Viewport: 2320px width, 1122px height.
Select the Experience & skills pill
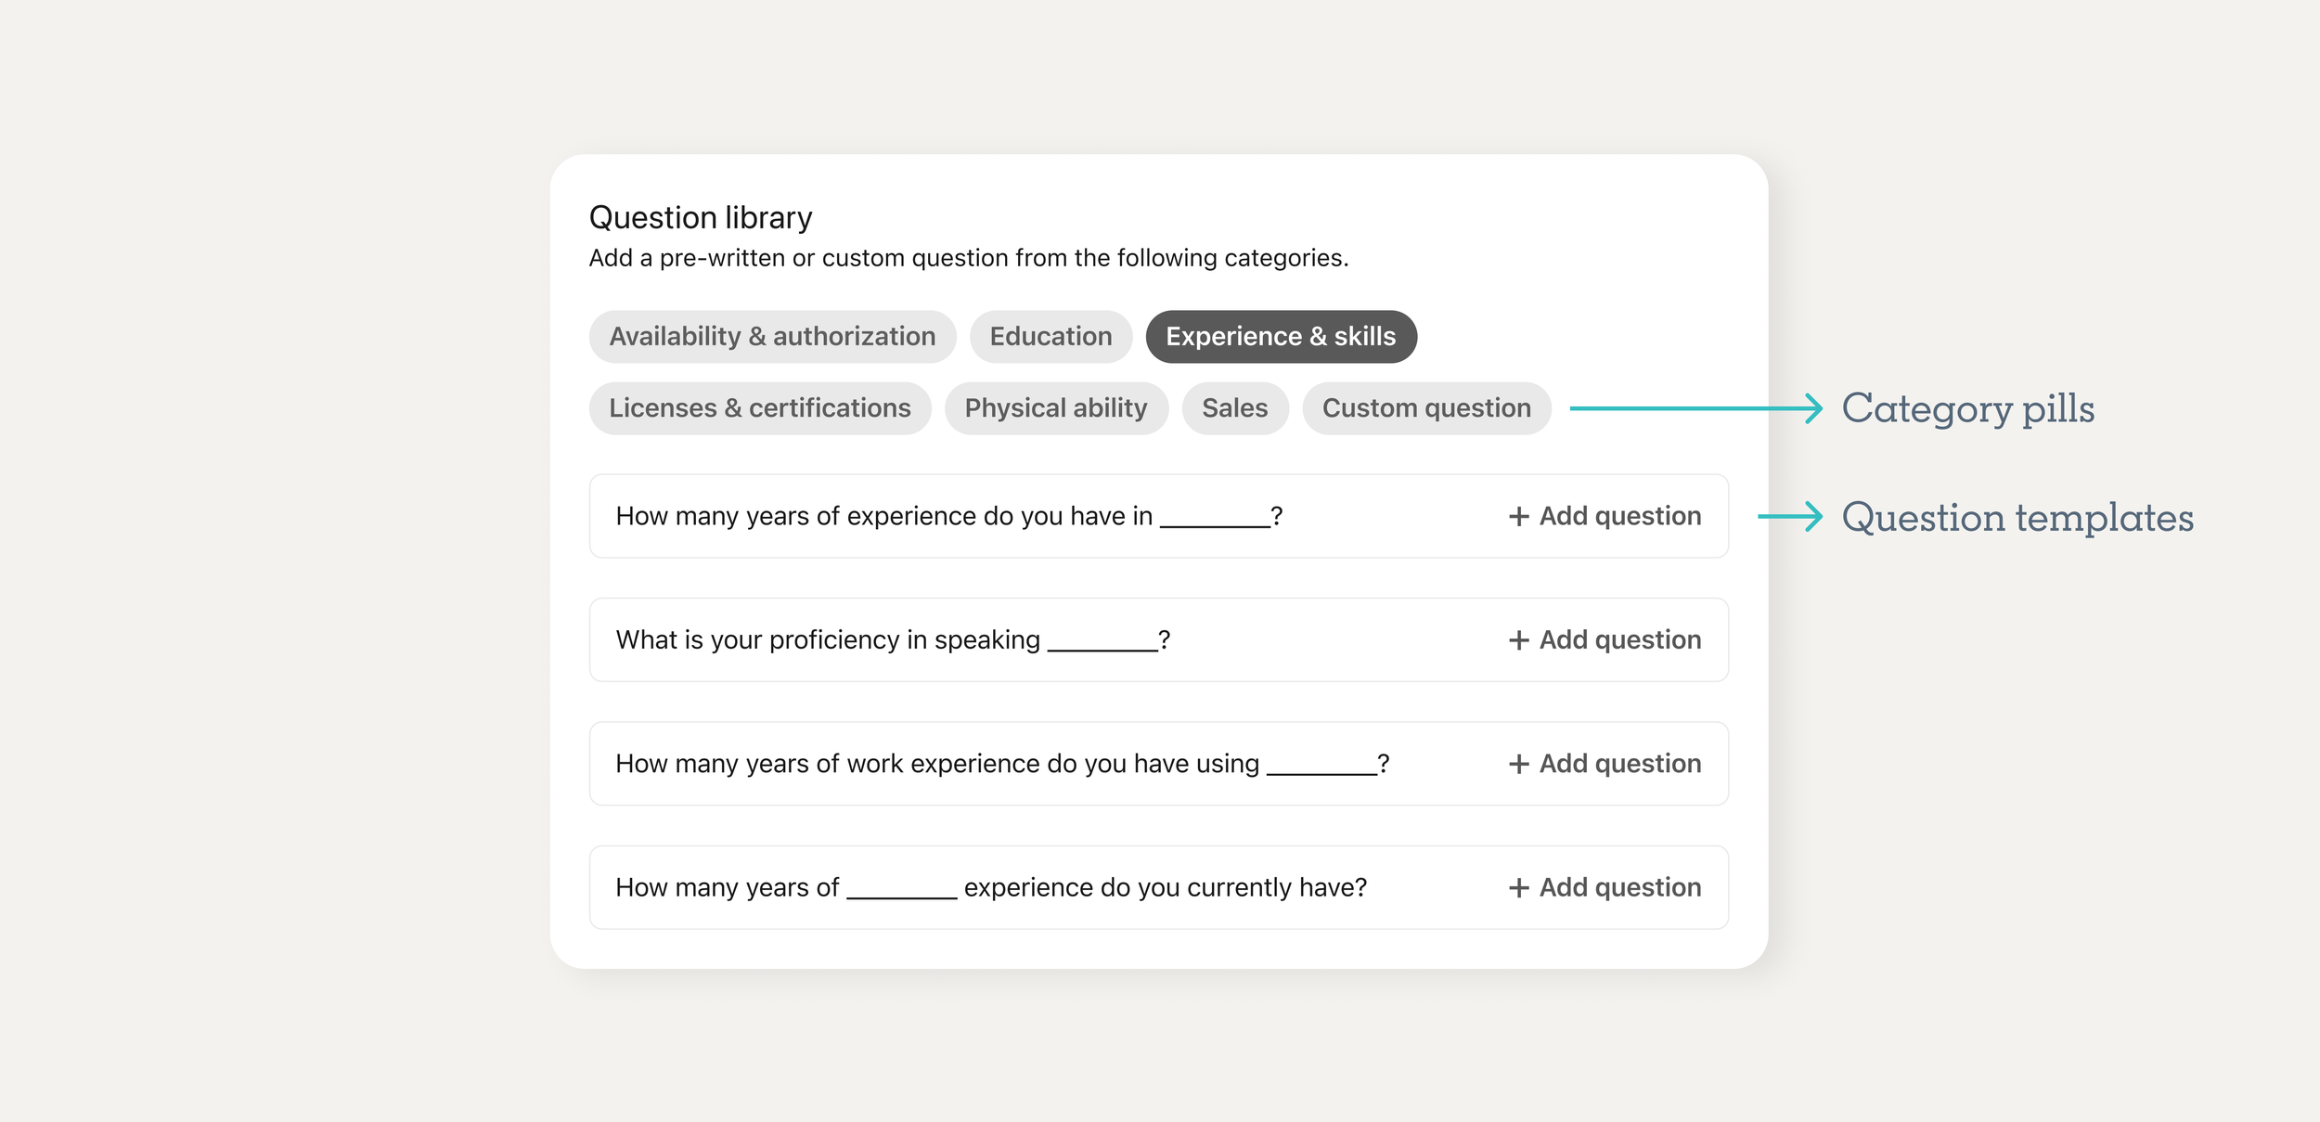[1281, 337]
